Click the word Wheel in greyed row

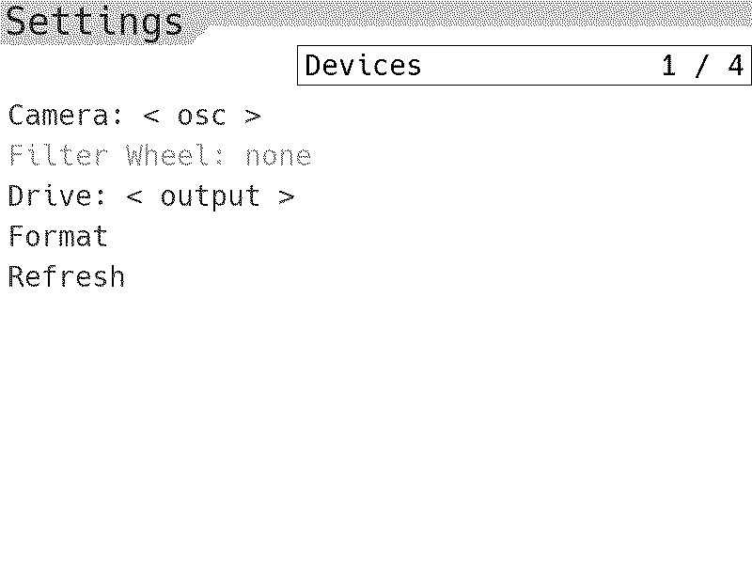coord(168,155)
